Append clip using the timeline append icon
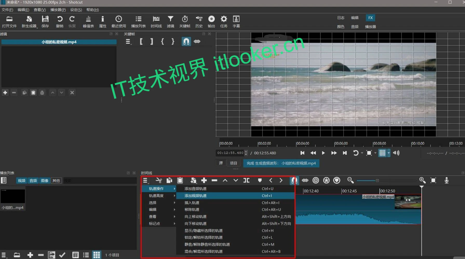465x259 pixels. pyautogui.click(x=193, y=180)
